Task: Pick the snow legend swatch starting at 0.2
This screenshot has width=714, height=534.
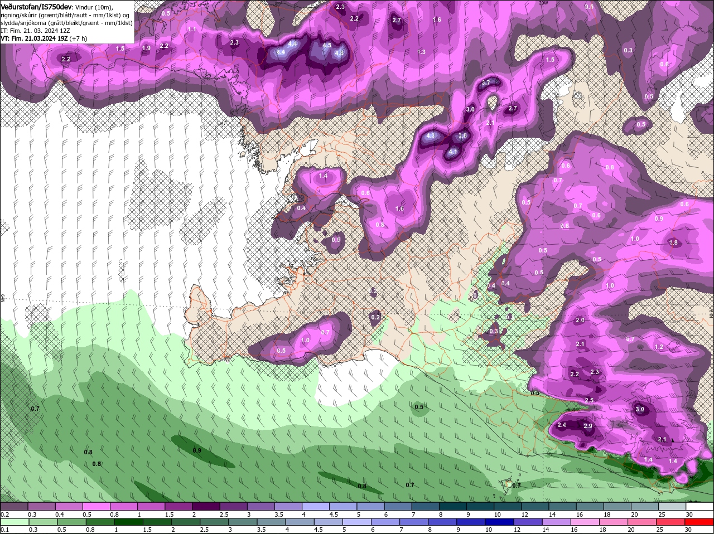Action: click(14, 507)
